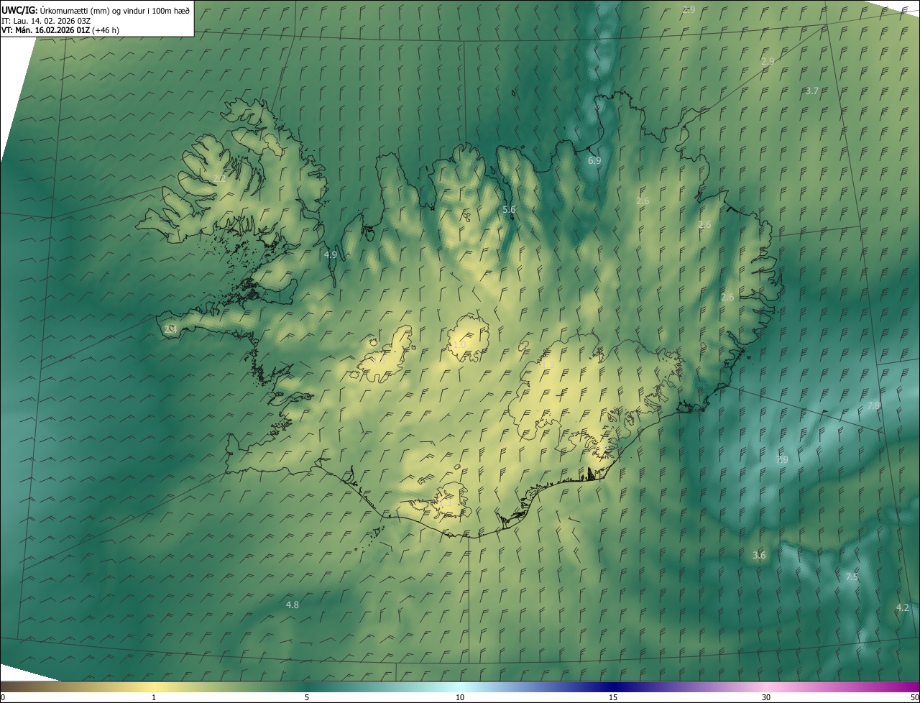Click the '5.6' precipitation value on the map
The height and width of the screenshot is (703, 920).
coord(509,210)
